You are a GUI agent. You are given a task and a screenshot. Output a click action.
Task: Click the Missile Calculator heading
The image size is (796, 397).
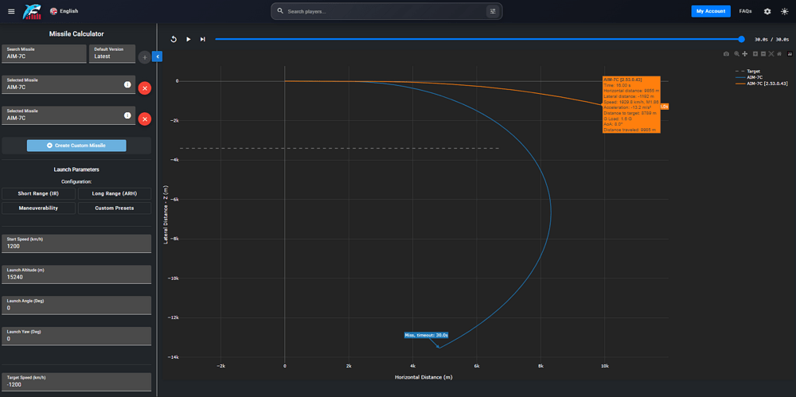pos(76,34)
